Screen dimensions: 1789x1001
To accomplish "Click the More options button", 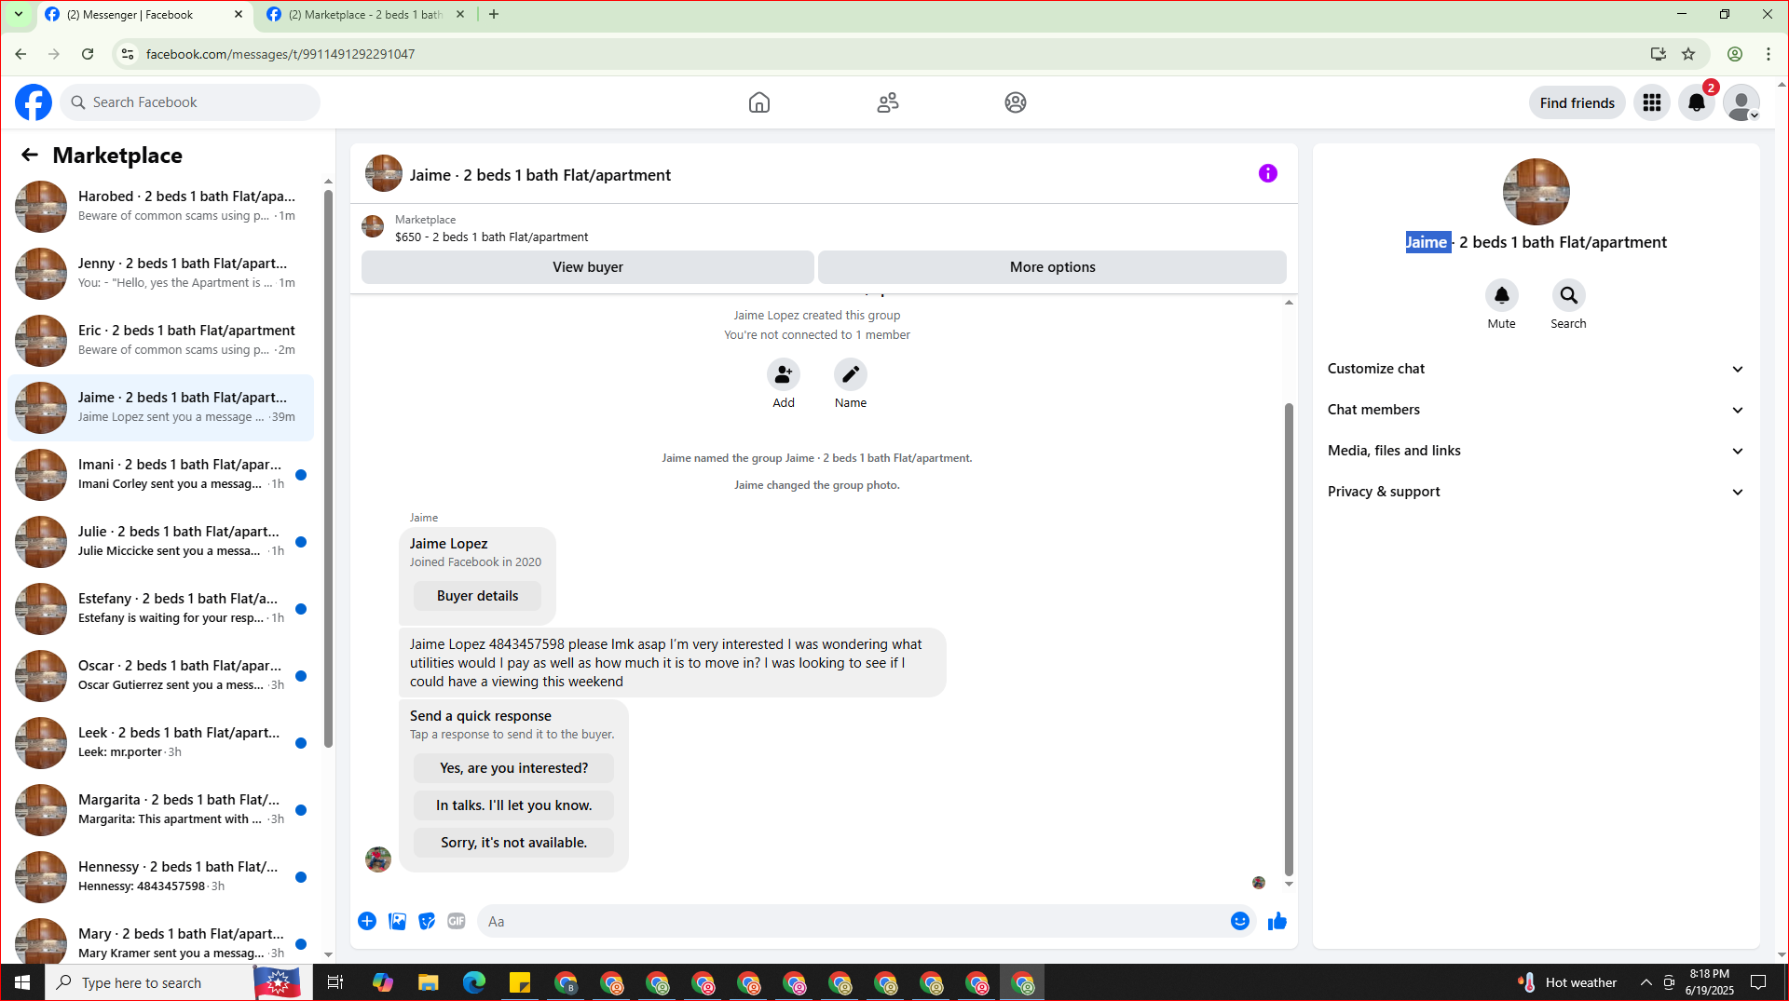I will pyautogui.click(x=1053, y=267).
